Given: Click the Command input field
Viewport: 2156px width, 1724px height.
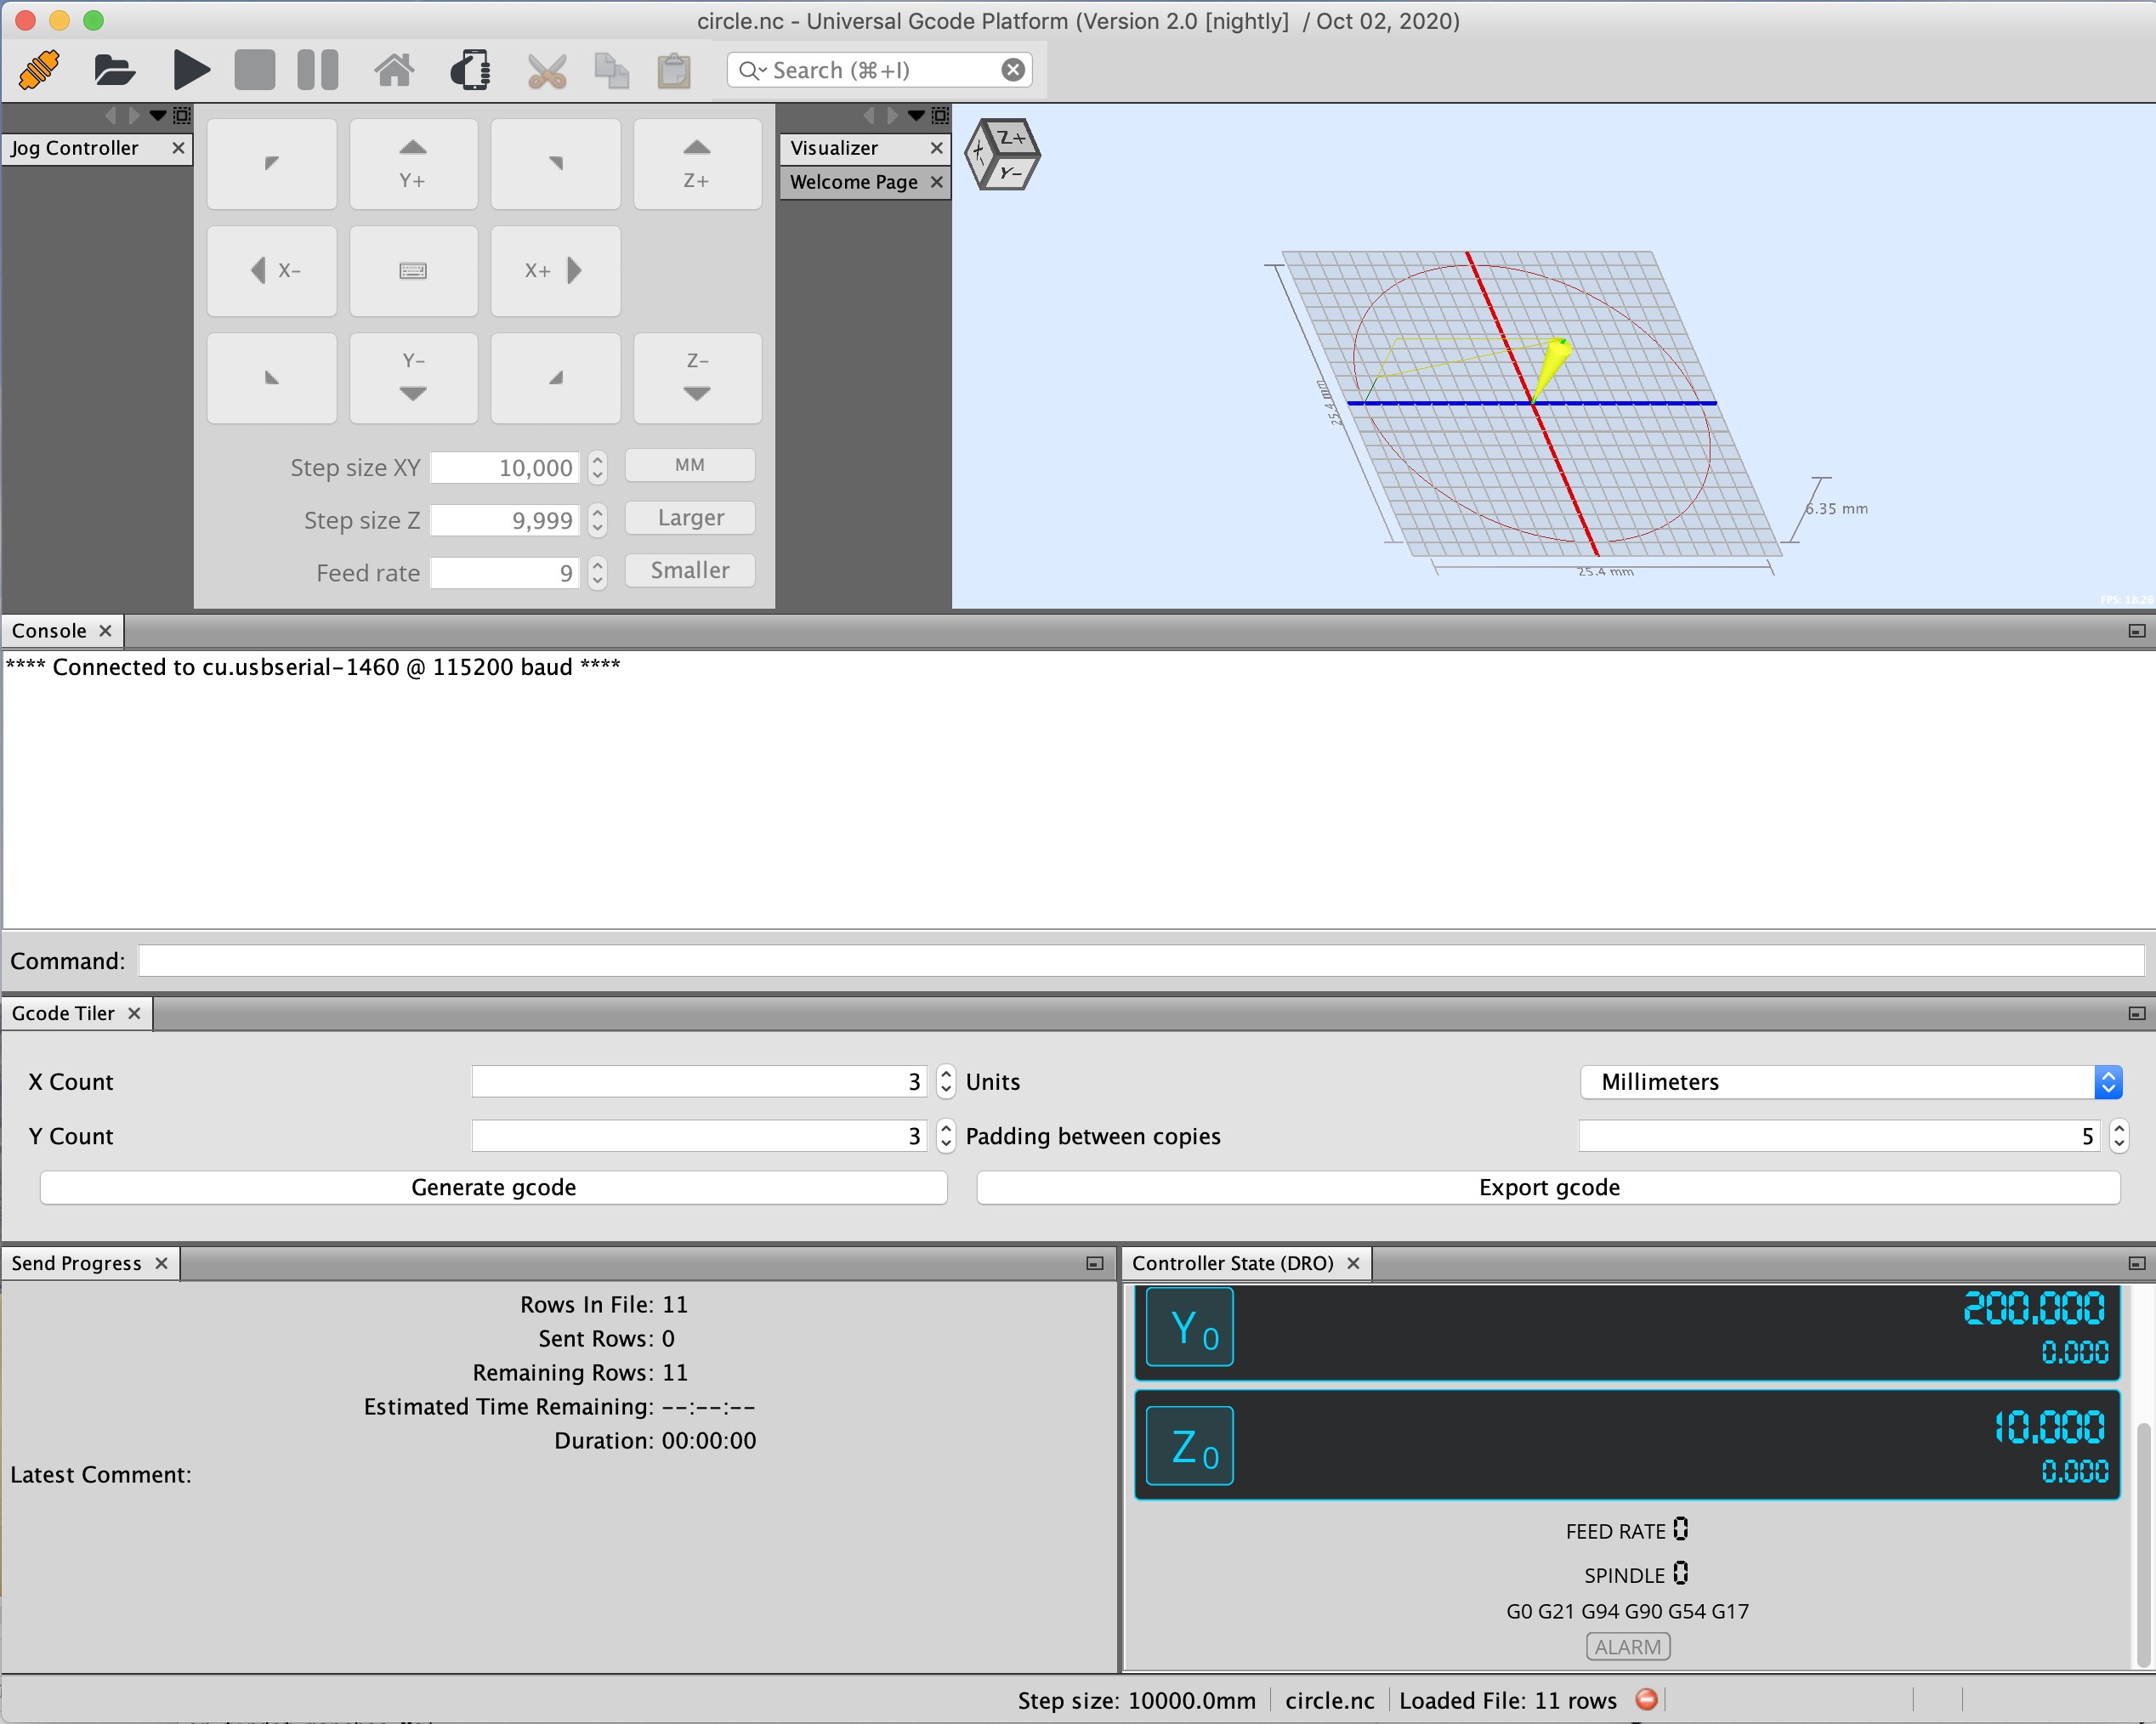Looking at the screenshot, I should tap(1140, 961).
